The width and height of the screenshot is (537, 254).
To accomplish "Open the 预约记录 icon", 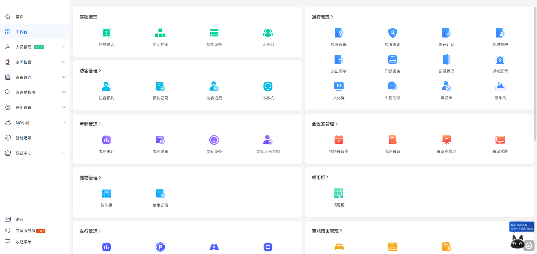I will 160,86.
